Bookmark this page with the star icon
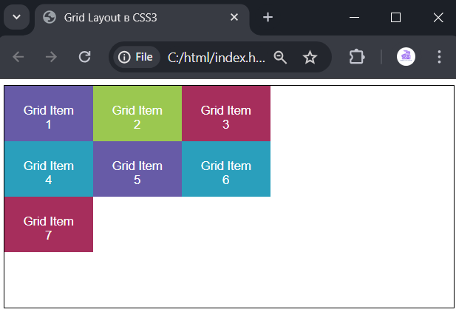 click(310, 57)
